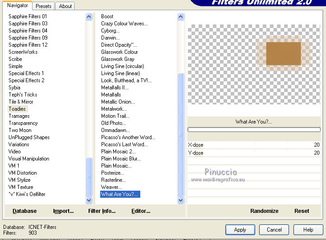Image resolution: width=326 pixels, height=240 pixels.
Task: Select Sapphire Filters 03 category
Action: coord(28,24)
